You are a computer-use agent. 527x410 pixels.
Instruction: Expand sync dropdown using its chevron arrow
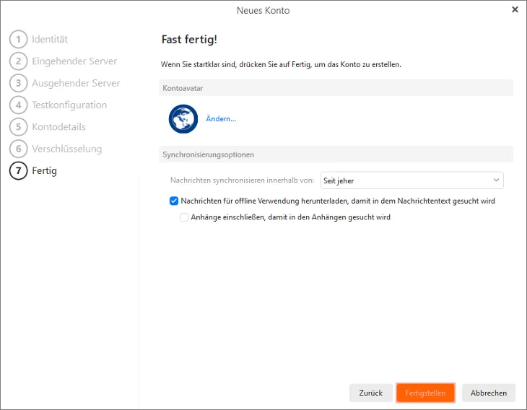(496, 180)
